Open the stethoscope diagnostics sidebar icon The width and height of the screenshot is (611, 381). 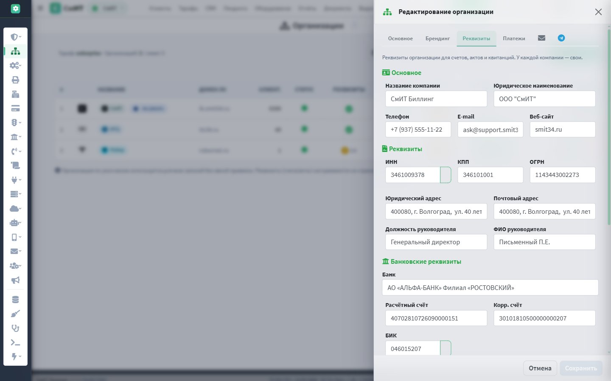pyautogui.click(x=15, y=328)
